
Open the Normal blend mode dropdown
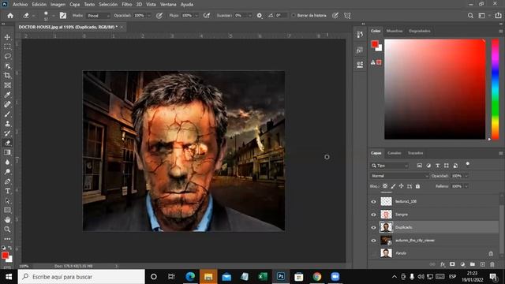[x=400, y=176]
